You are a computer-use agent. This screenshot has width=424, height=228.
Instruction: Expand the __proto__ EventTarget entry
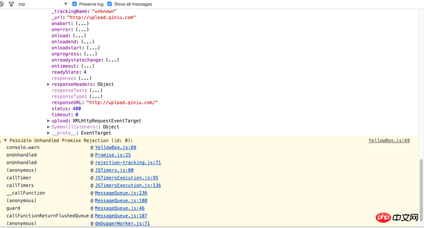(x=48, y=133)
